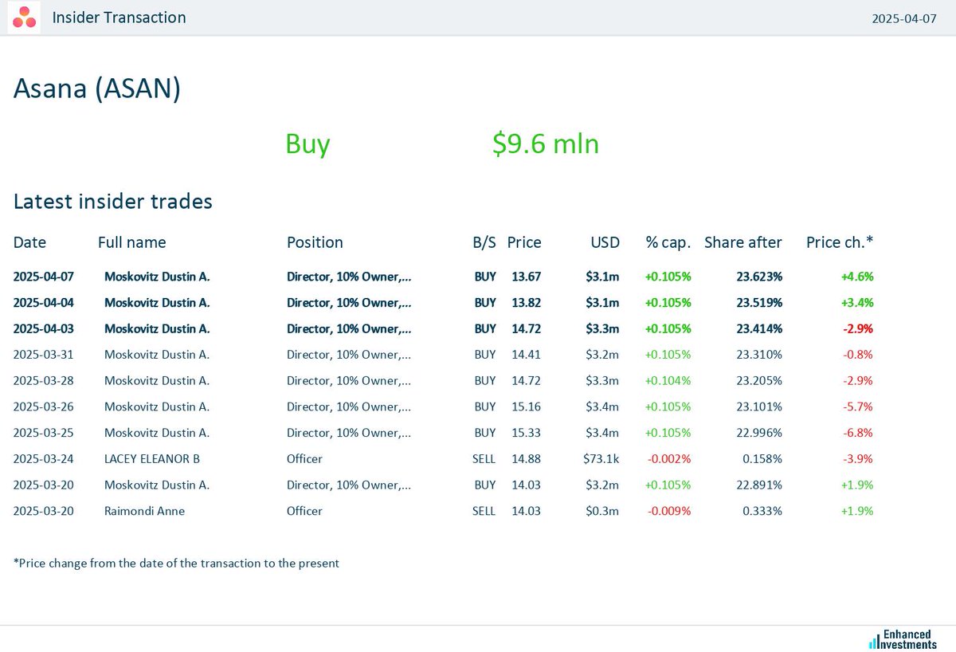Click the price 15.33
The width and height of the screenshot is (956, 652).
(527, 433)
